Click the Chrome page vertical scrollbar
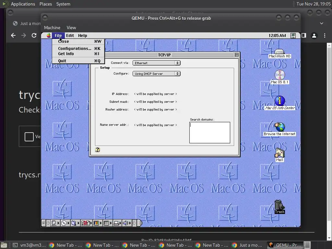The image size is (332, 249). [x=329, y=141]
